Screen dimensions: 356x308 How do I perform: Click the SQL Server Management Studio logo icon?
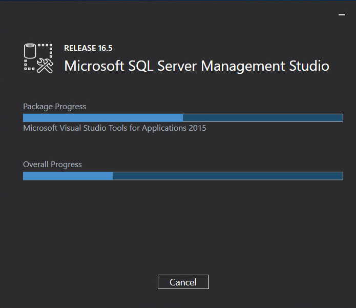(x=38, y=58)
